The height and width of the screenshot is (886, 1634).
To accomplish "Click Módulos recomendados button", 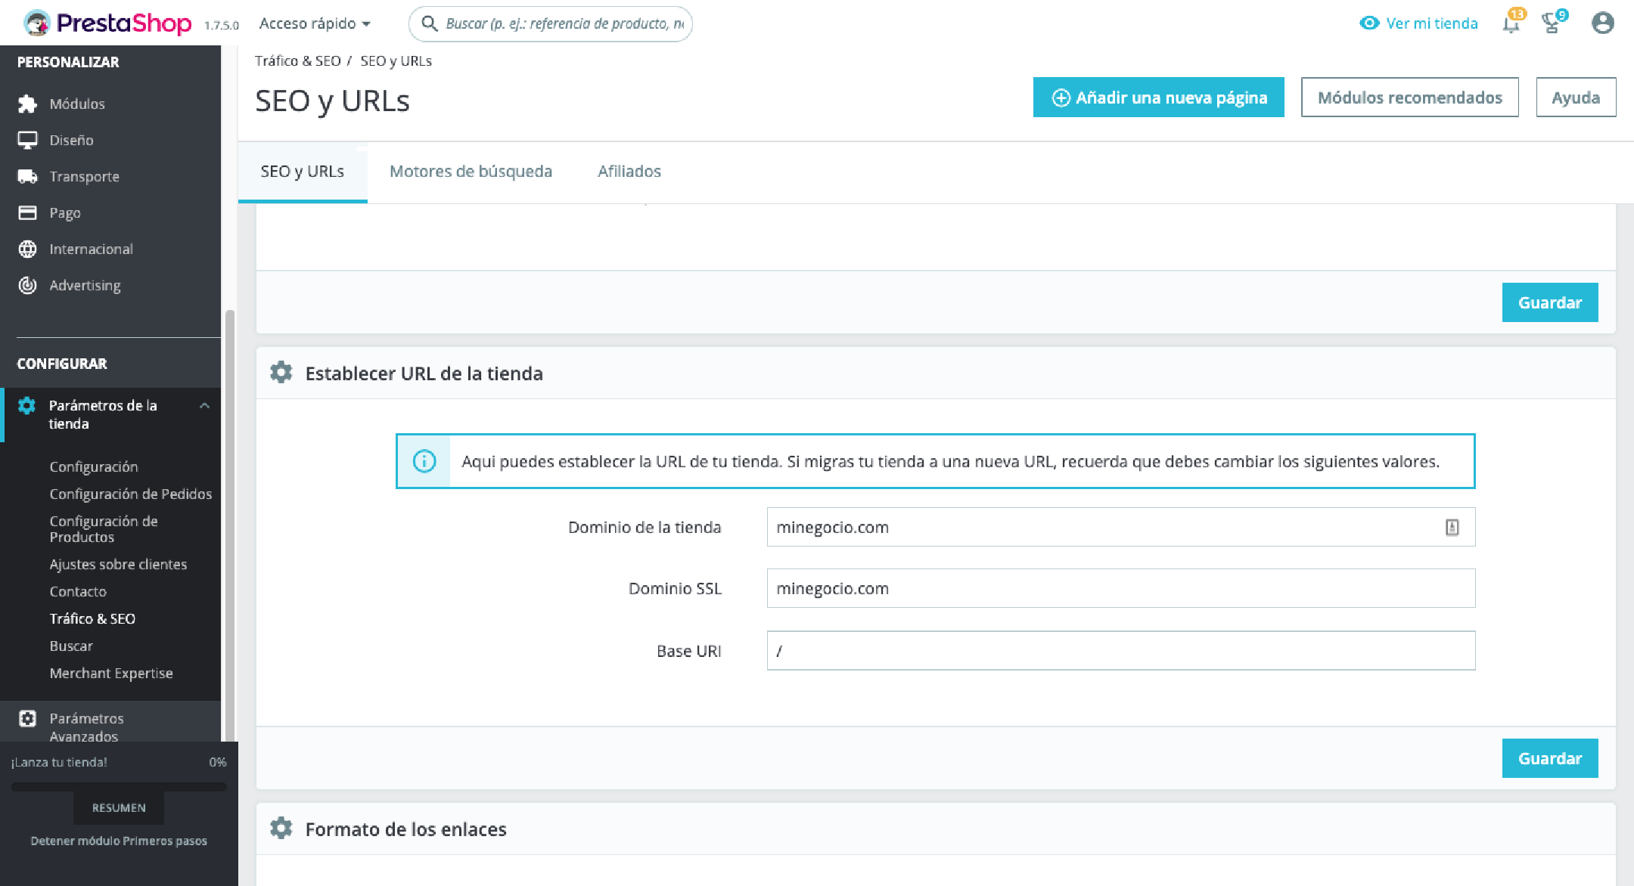I will tap(1410, 98).
